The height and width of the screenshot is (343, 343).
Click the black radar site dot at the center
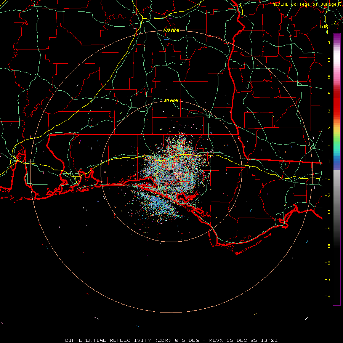pyautogui.click(x=171, y=171)
